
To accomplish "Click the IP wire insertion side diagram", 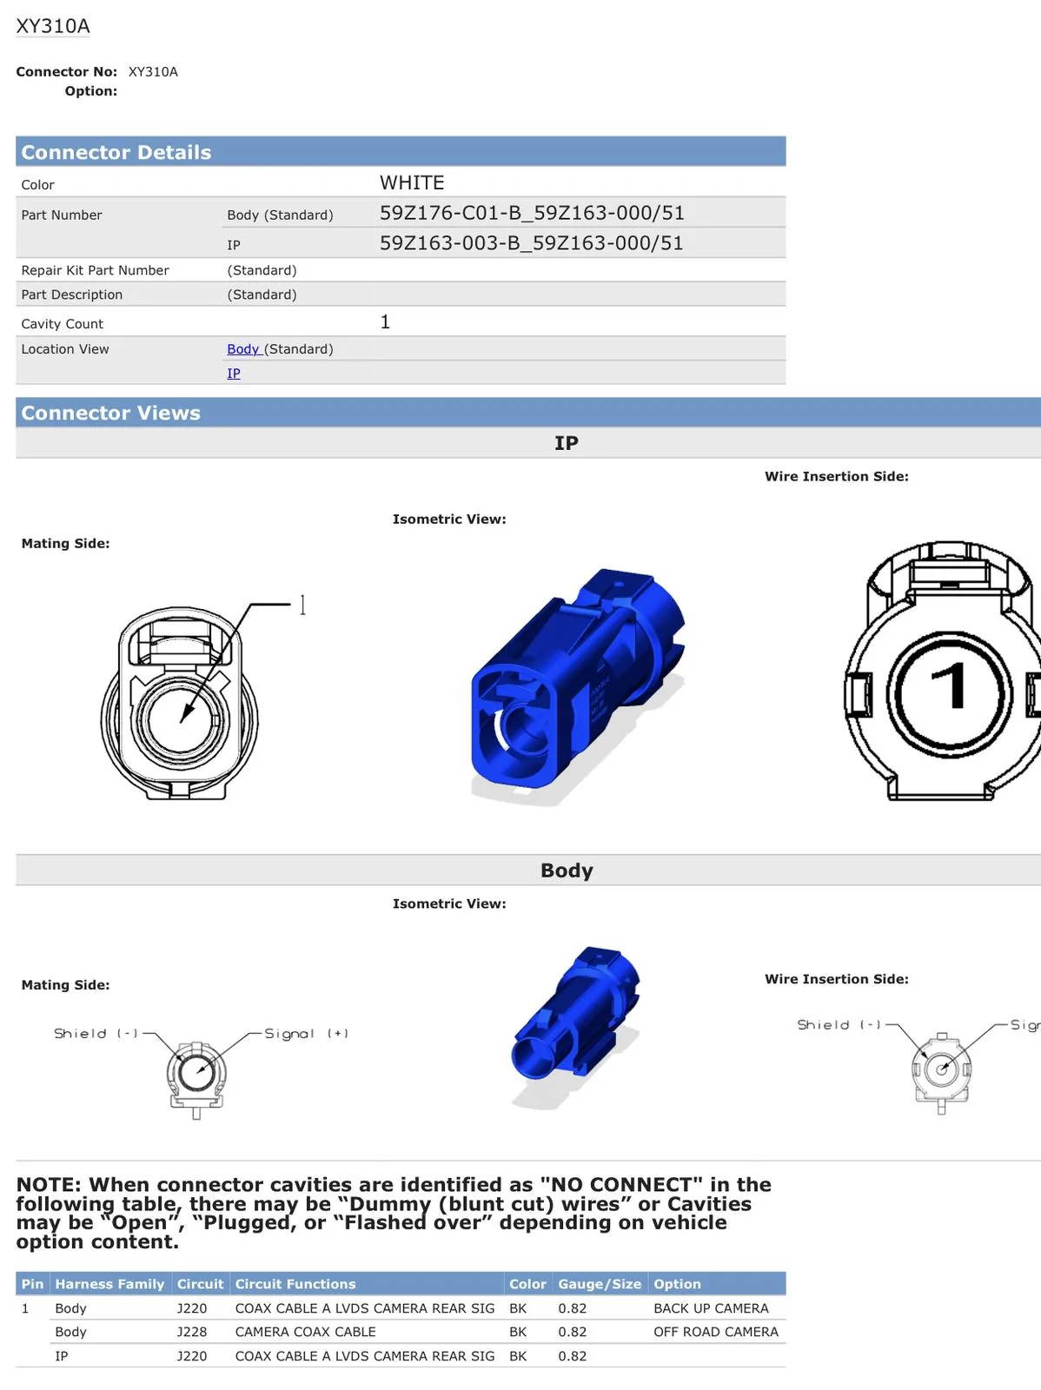I will 943,669.
